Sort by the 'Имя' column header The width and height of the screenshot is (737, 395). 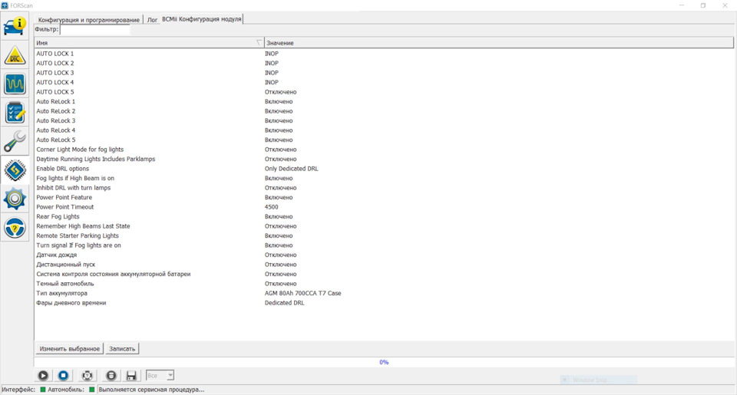149,43
